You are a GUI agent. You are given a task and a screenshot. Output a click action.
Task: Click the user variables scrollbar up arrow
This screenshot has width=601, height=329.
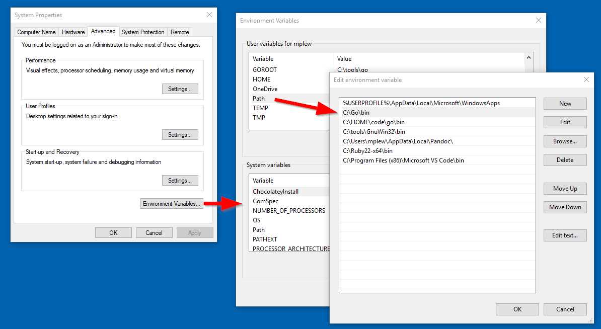tap(529, 57)
